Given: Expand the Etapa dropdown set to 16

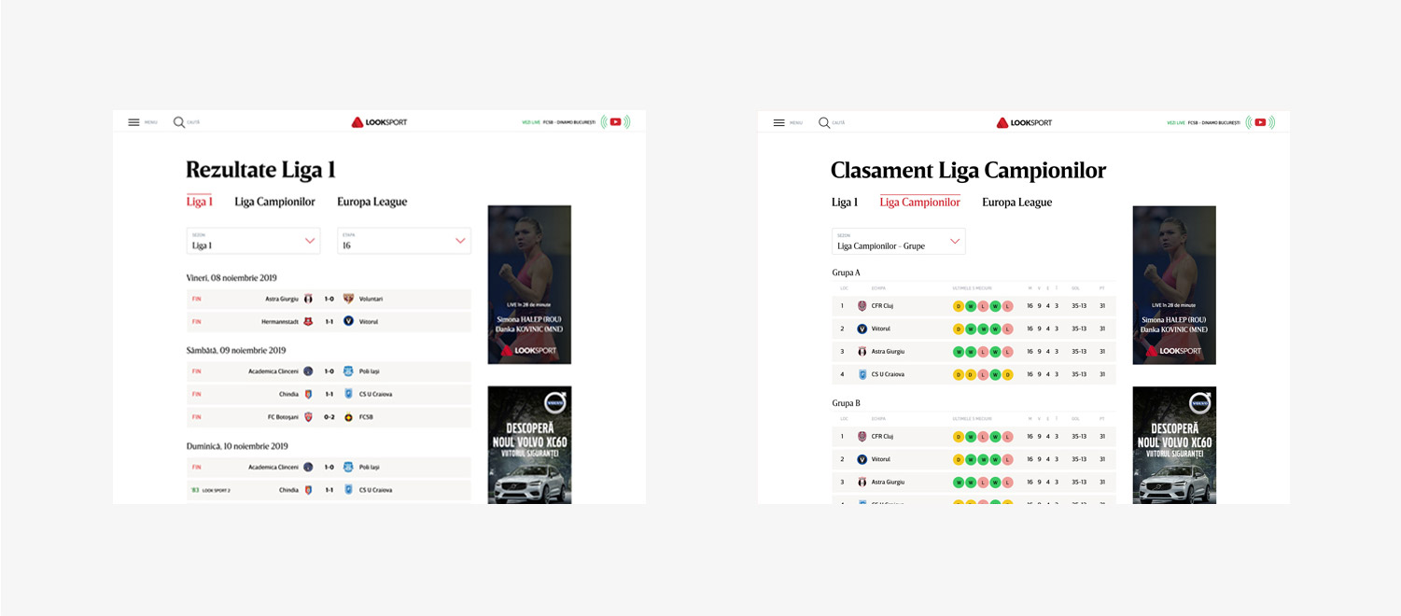Looking at the screenshot, I should click(x=403, y=240).
